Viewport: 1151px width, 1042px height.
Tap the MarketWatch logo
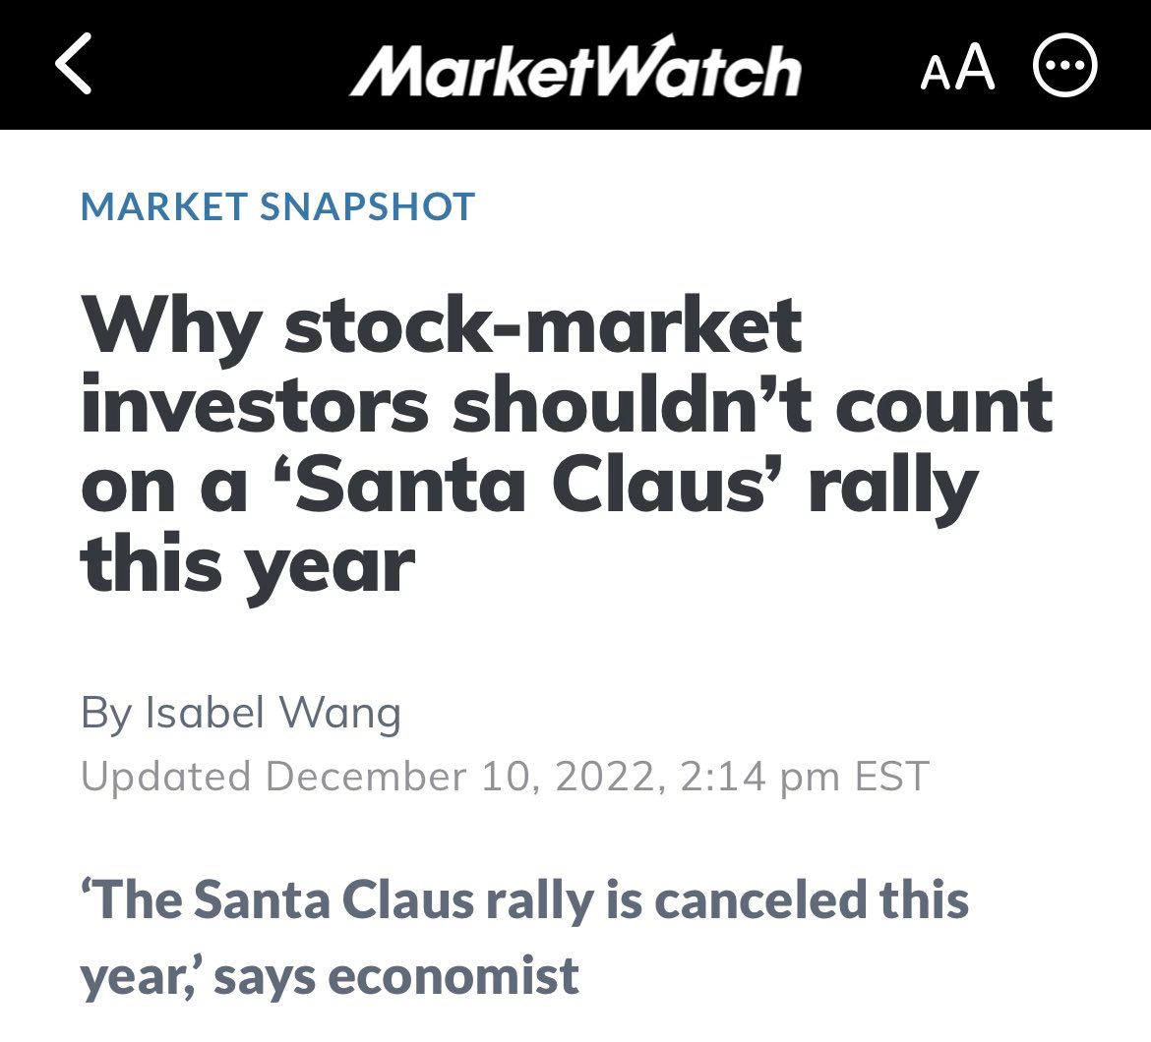coord(575,67)
